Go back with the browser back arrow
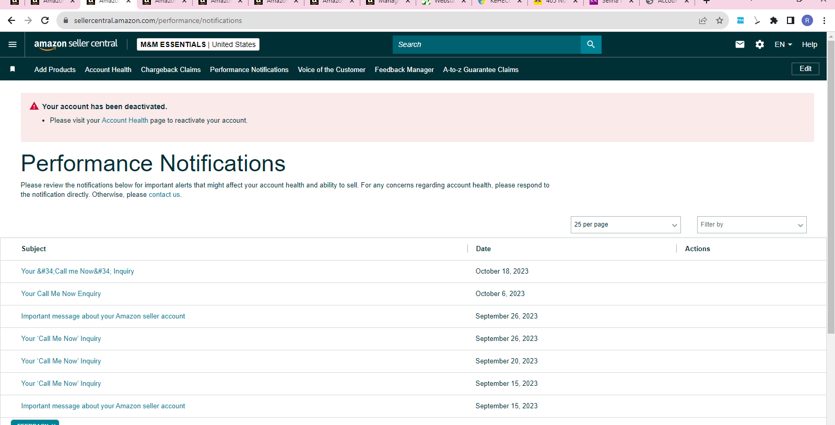 pos(11,20)
